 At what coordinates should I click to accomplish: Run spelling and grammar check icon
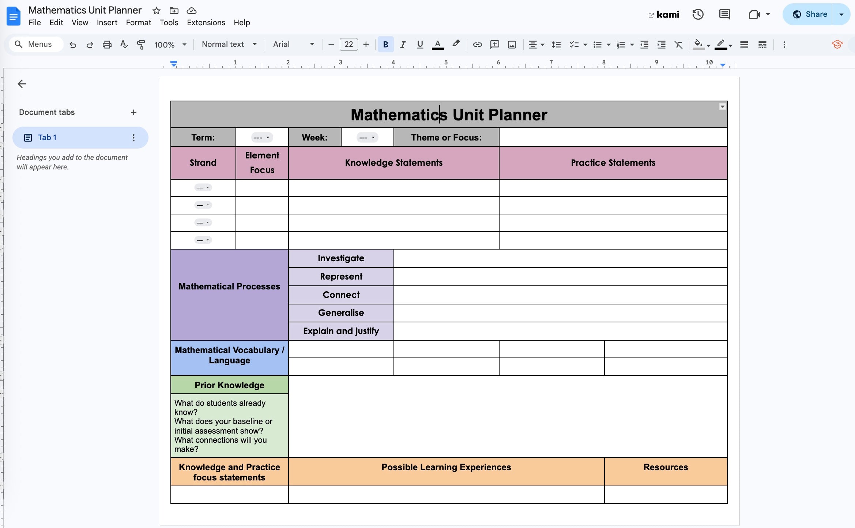click(x=124, y=45)
